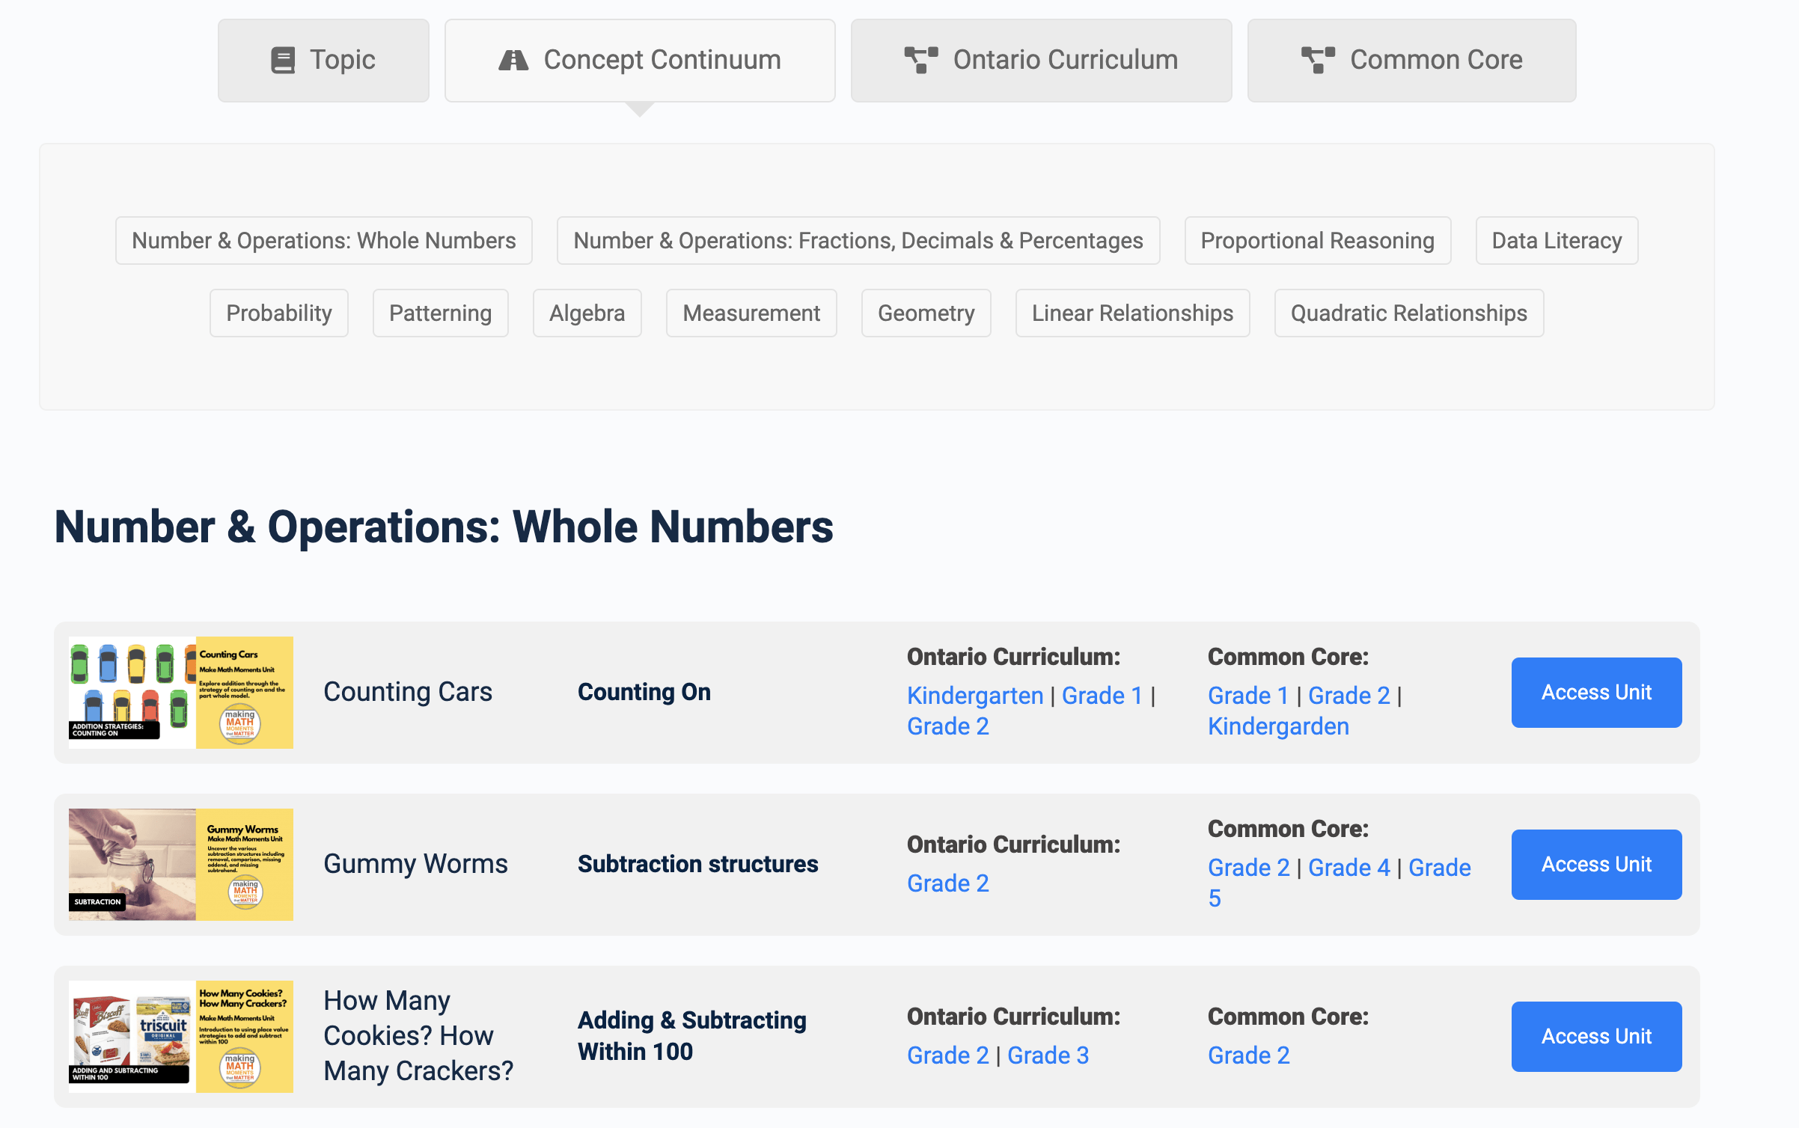Access the Counting Cars unit
The image size is (1799, 1128).
1596,691
